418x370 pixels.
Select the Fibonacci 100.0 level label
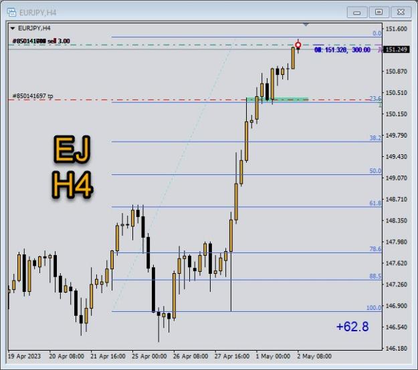tap(374, 308)
